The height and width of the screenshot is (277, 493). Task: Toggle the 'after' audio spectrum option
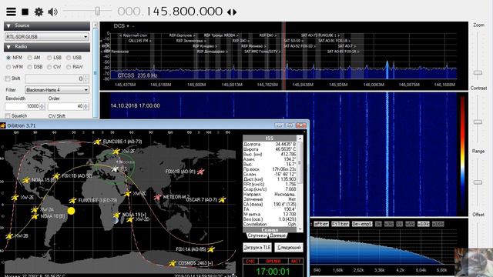click(321, 224)
